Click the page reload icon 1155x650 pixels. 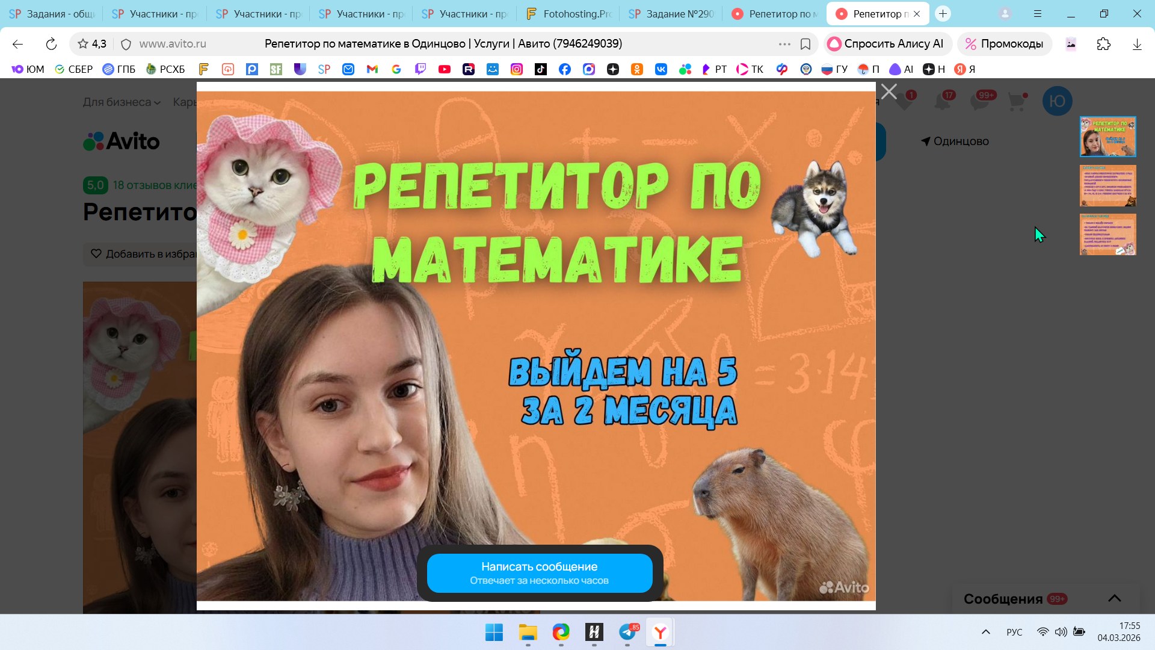pos(51,44)
